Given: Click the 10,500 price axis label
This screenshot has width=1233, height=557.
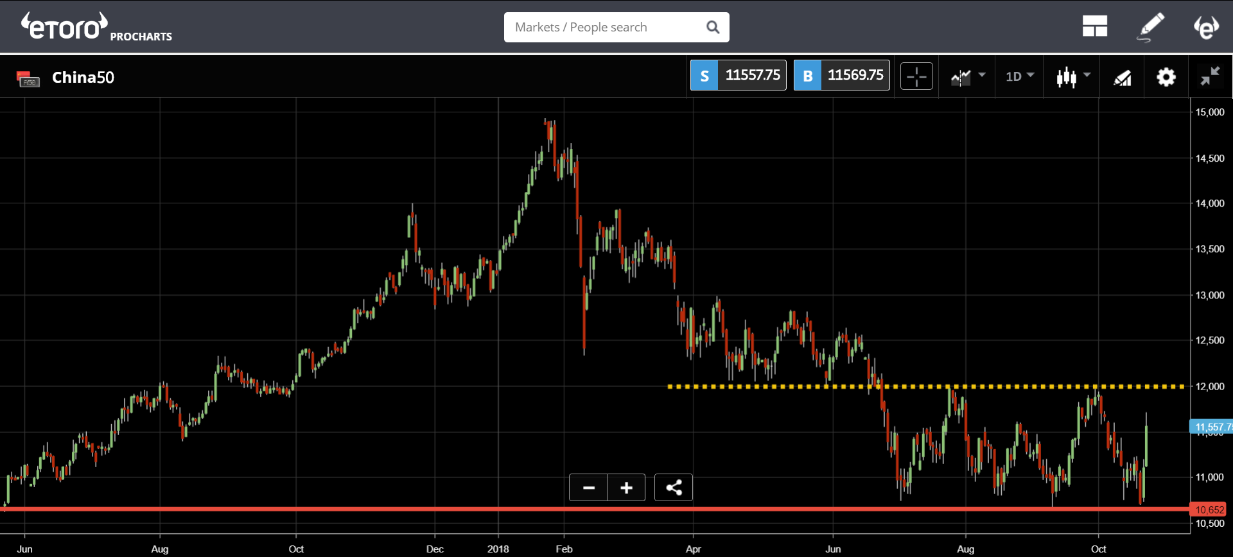Looking at the screenshot, I should click(1210, 524).
